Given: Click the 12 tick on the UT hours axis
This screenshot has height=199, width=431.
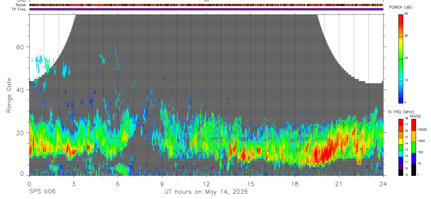Looking at the screenshot, I should click(x=206, y=184).
